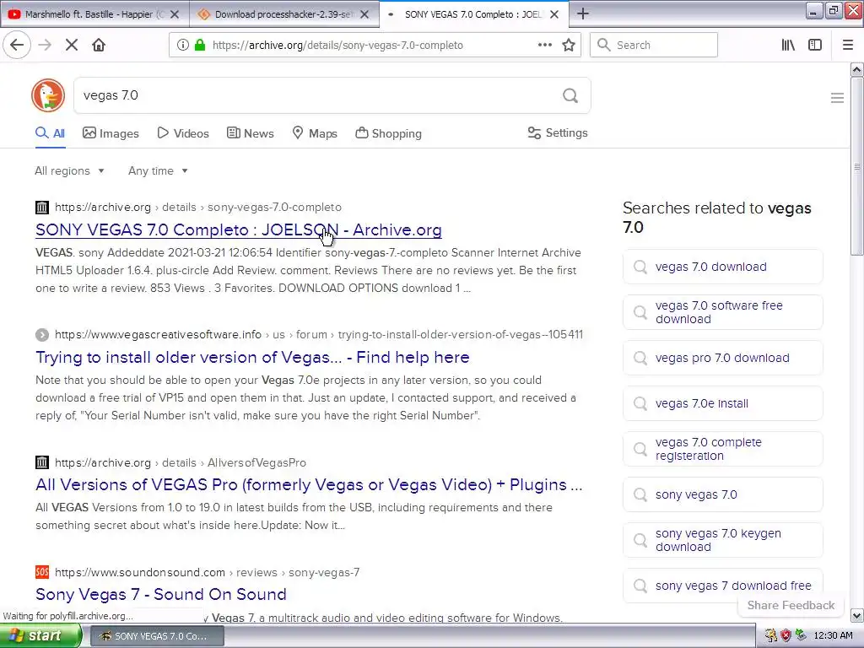Search related sony vegas 7.0

723,494
